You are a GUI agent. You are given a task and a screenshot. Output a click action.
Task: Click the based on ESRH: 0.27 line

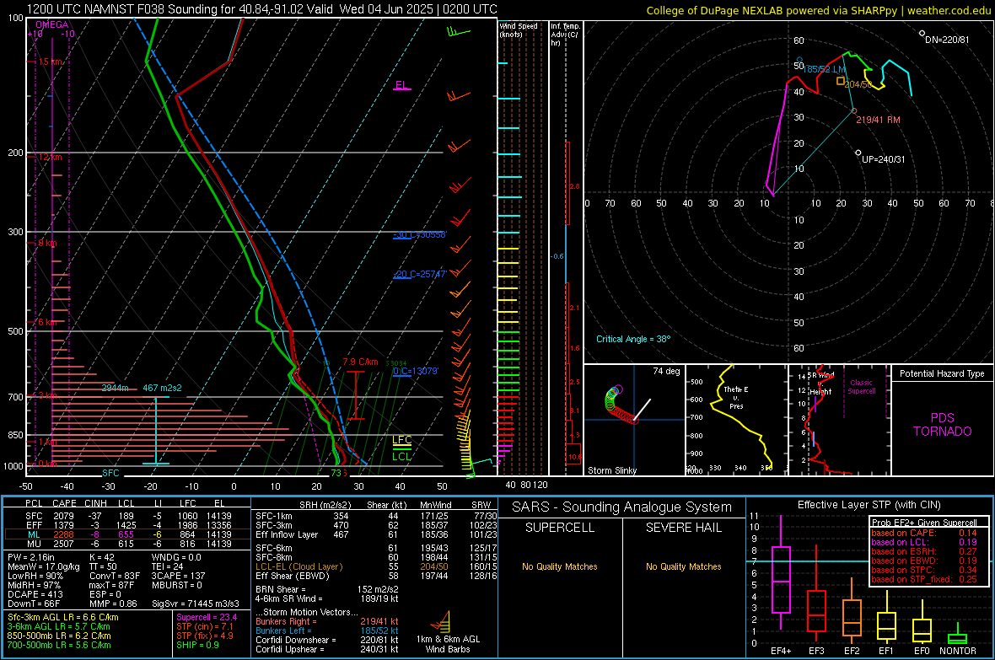[923, 551]
